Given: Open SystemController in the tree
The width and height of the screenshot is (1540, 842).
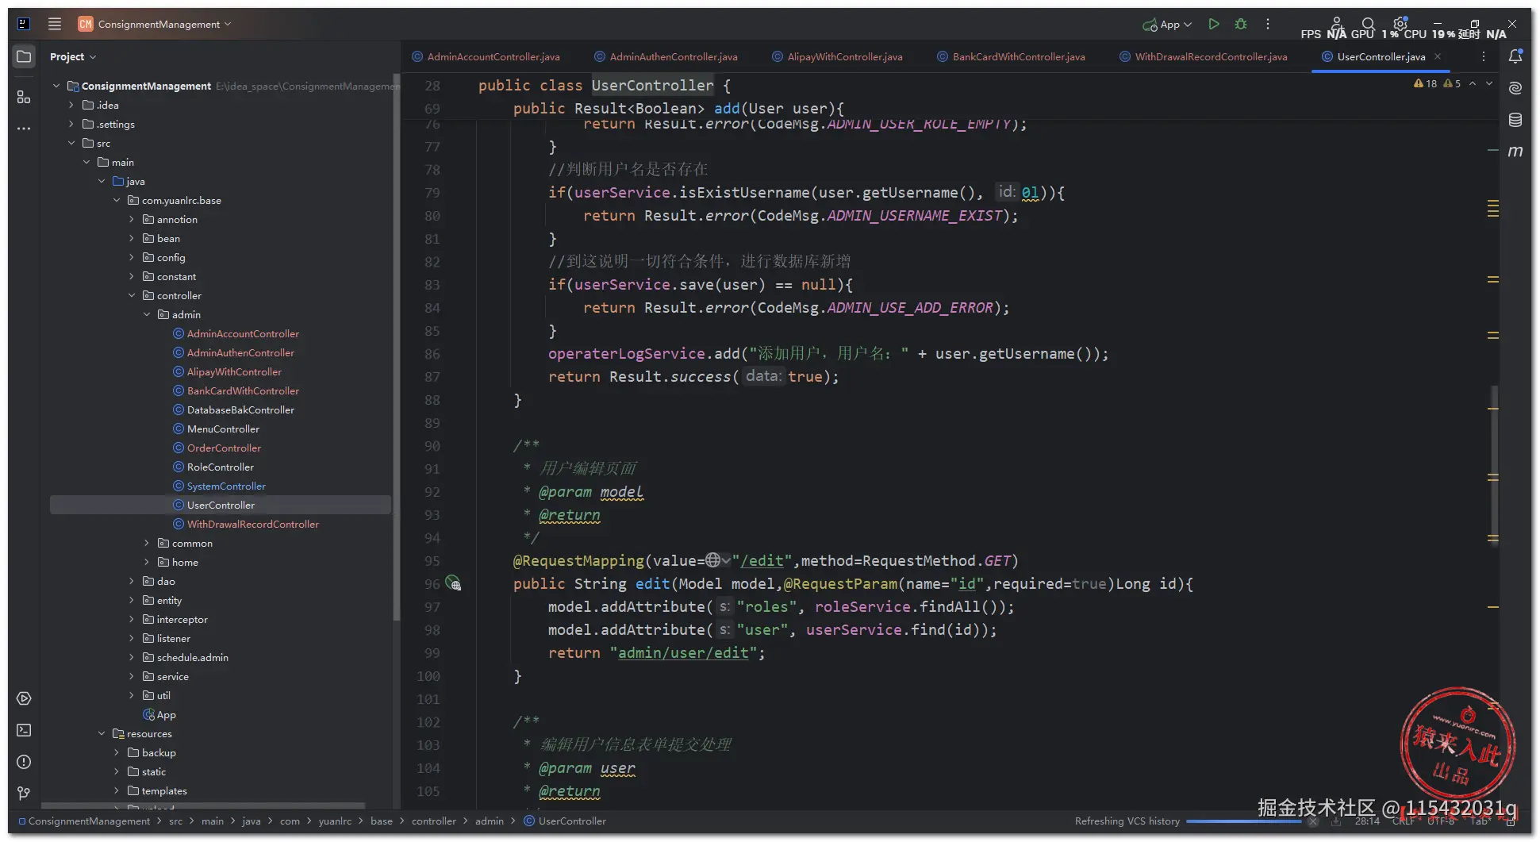Looking at the screenshot, I should [226, 486].
